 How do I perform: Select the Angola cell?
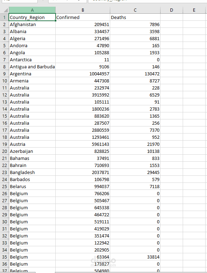(32, 52)
